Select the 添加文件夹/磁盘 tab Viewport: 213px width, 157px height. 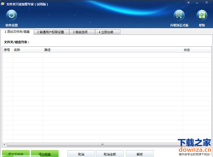click(x=17, y=32)
